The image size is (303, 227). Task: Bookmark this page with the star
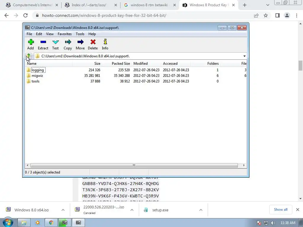click(x=266, y=15)
